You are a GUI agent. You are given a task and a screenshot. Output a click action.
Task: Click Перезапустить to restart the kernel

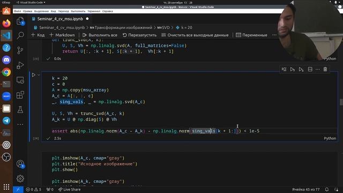tap(139, 35)
